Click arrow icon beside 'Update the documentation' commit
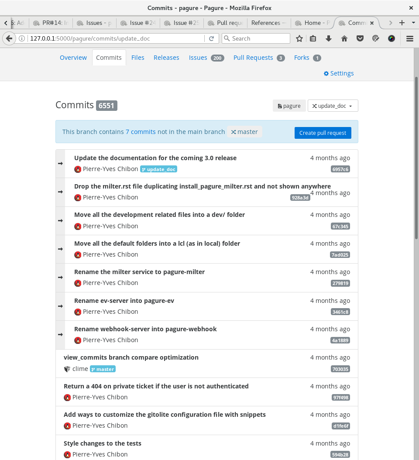The height and width of the screenshot is (460, 419). coord(60,163)
